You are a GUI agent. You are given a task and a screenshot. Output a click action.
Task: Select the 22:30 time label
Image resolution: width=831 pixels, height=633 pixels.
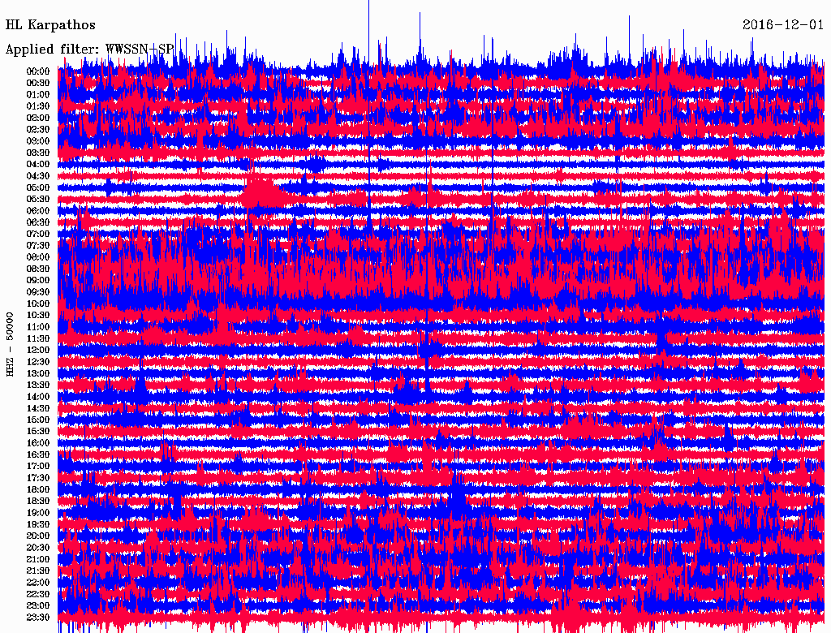(38, 594)
